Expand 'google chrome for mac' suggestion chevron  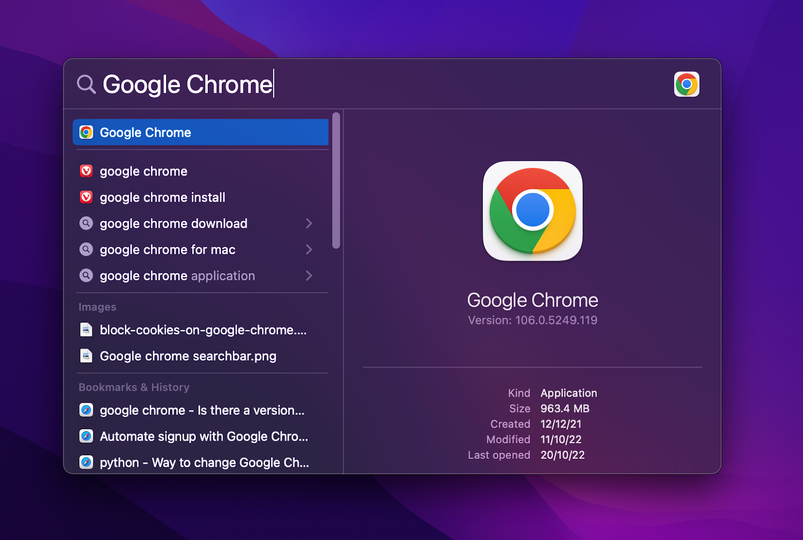tap(309, 249)
